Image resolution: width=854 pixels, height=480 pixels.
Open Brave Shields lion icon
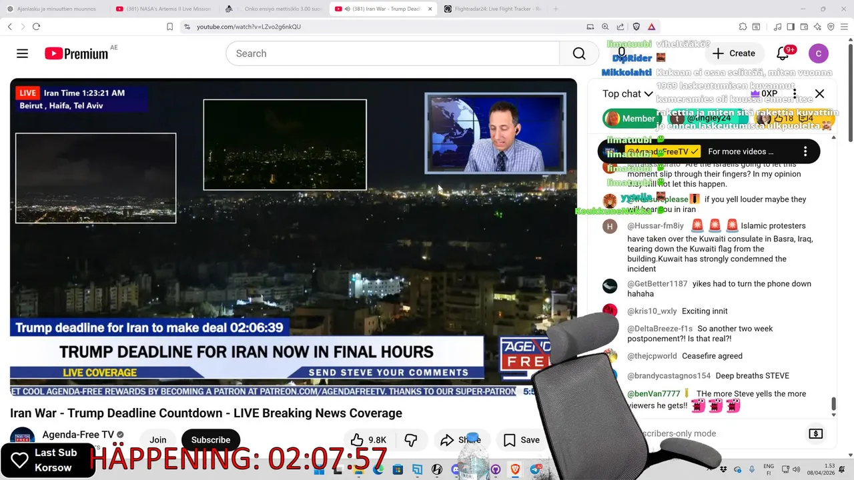click(636, 27)
